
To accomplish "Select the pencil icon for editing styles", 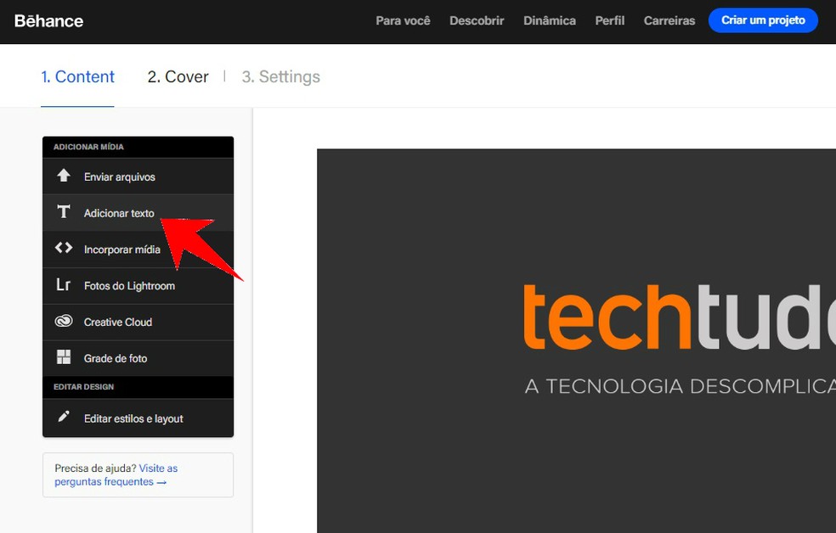I will tap(64, 418).
